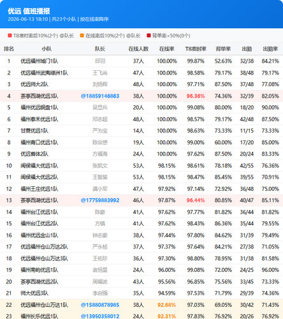Click the 69.05% cell
Screen dimensions: 283x319
click(x=223, y=305)
